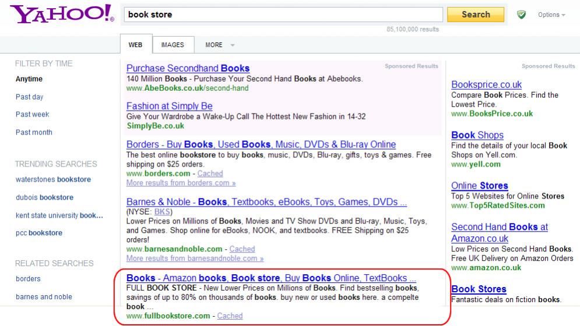
Task: Open Booksprice.co.uk sponsored ad title
Action: (486, 84)
